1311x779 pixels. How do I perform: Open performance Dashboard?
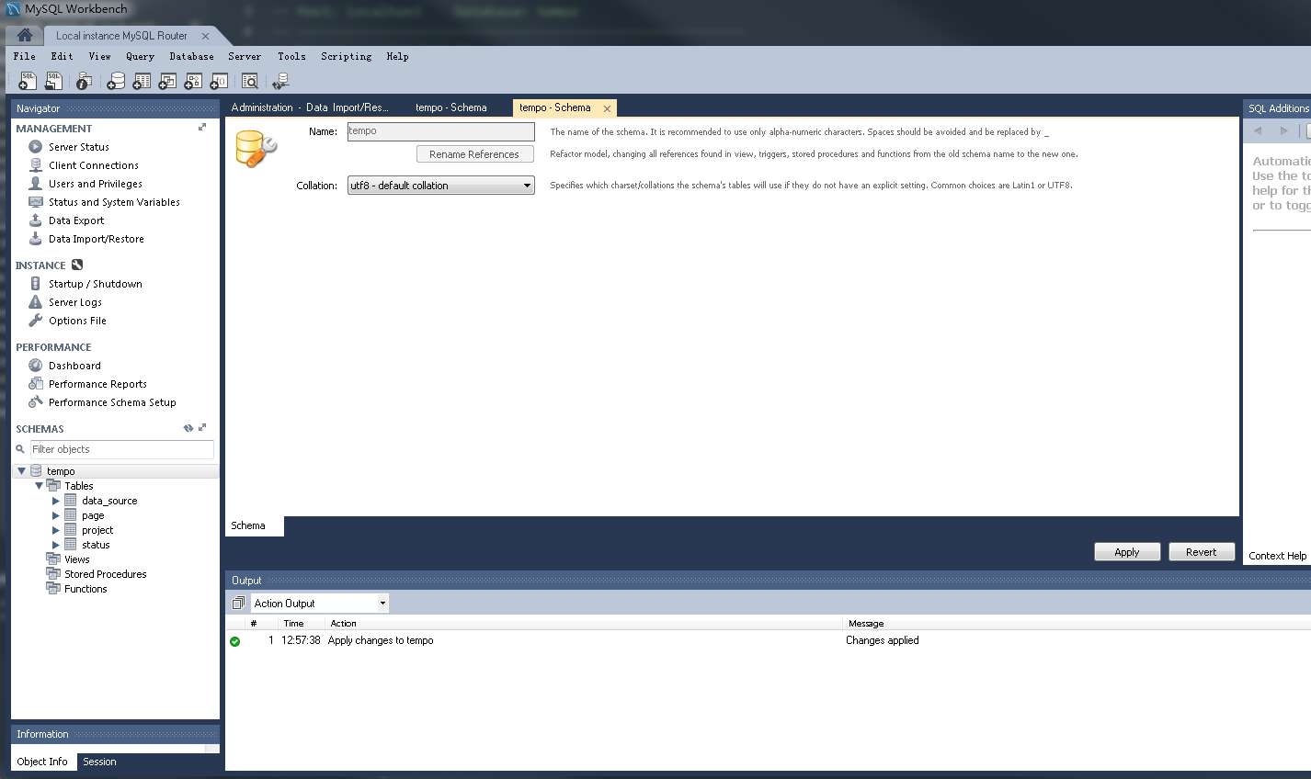click(x=74, y=366)
